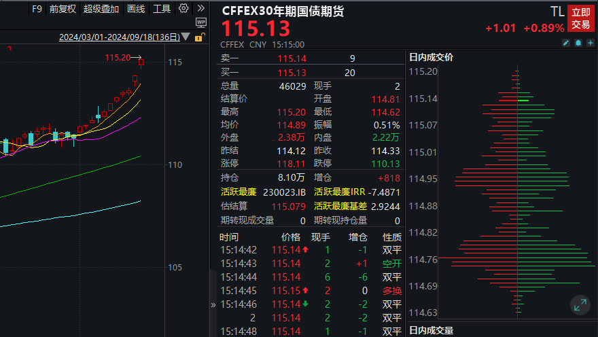Expand the price distribution chart fullscreen icon
Screen dimensions: 598x337
click(x=580, y=305)
